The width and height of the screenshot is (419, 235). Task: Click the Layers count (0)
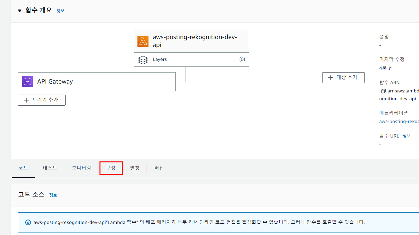point(242,59)
